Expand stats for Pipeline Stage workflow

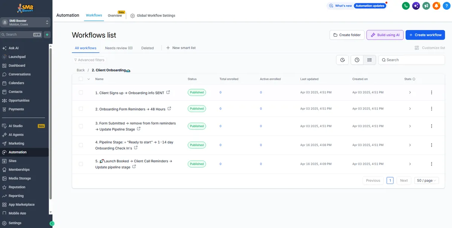410,145
